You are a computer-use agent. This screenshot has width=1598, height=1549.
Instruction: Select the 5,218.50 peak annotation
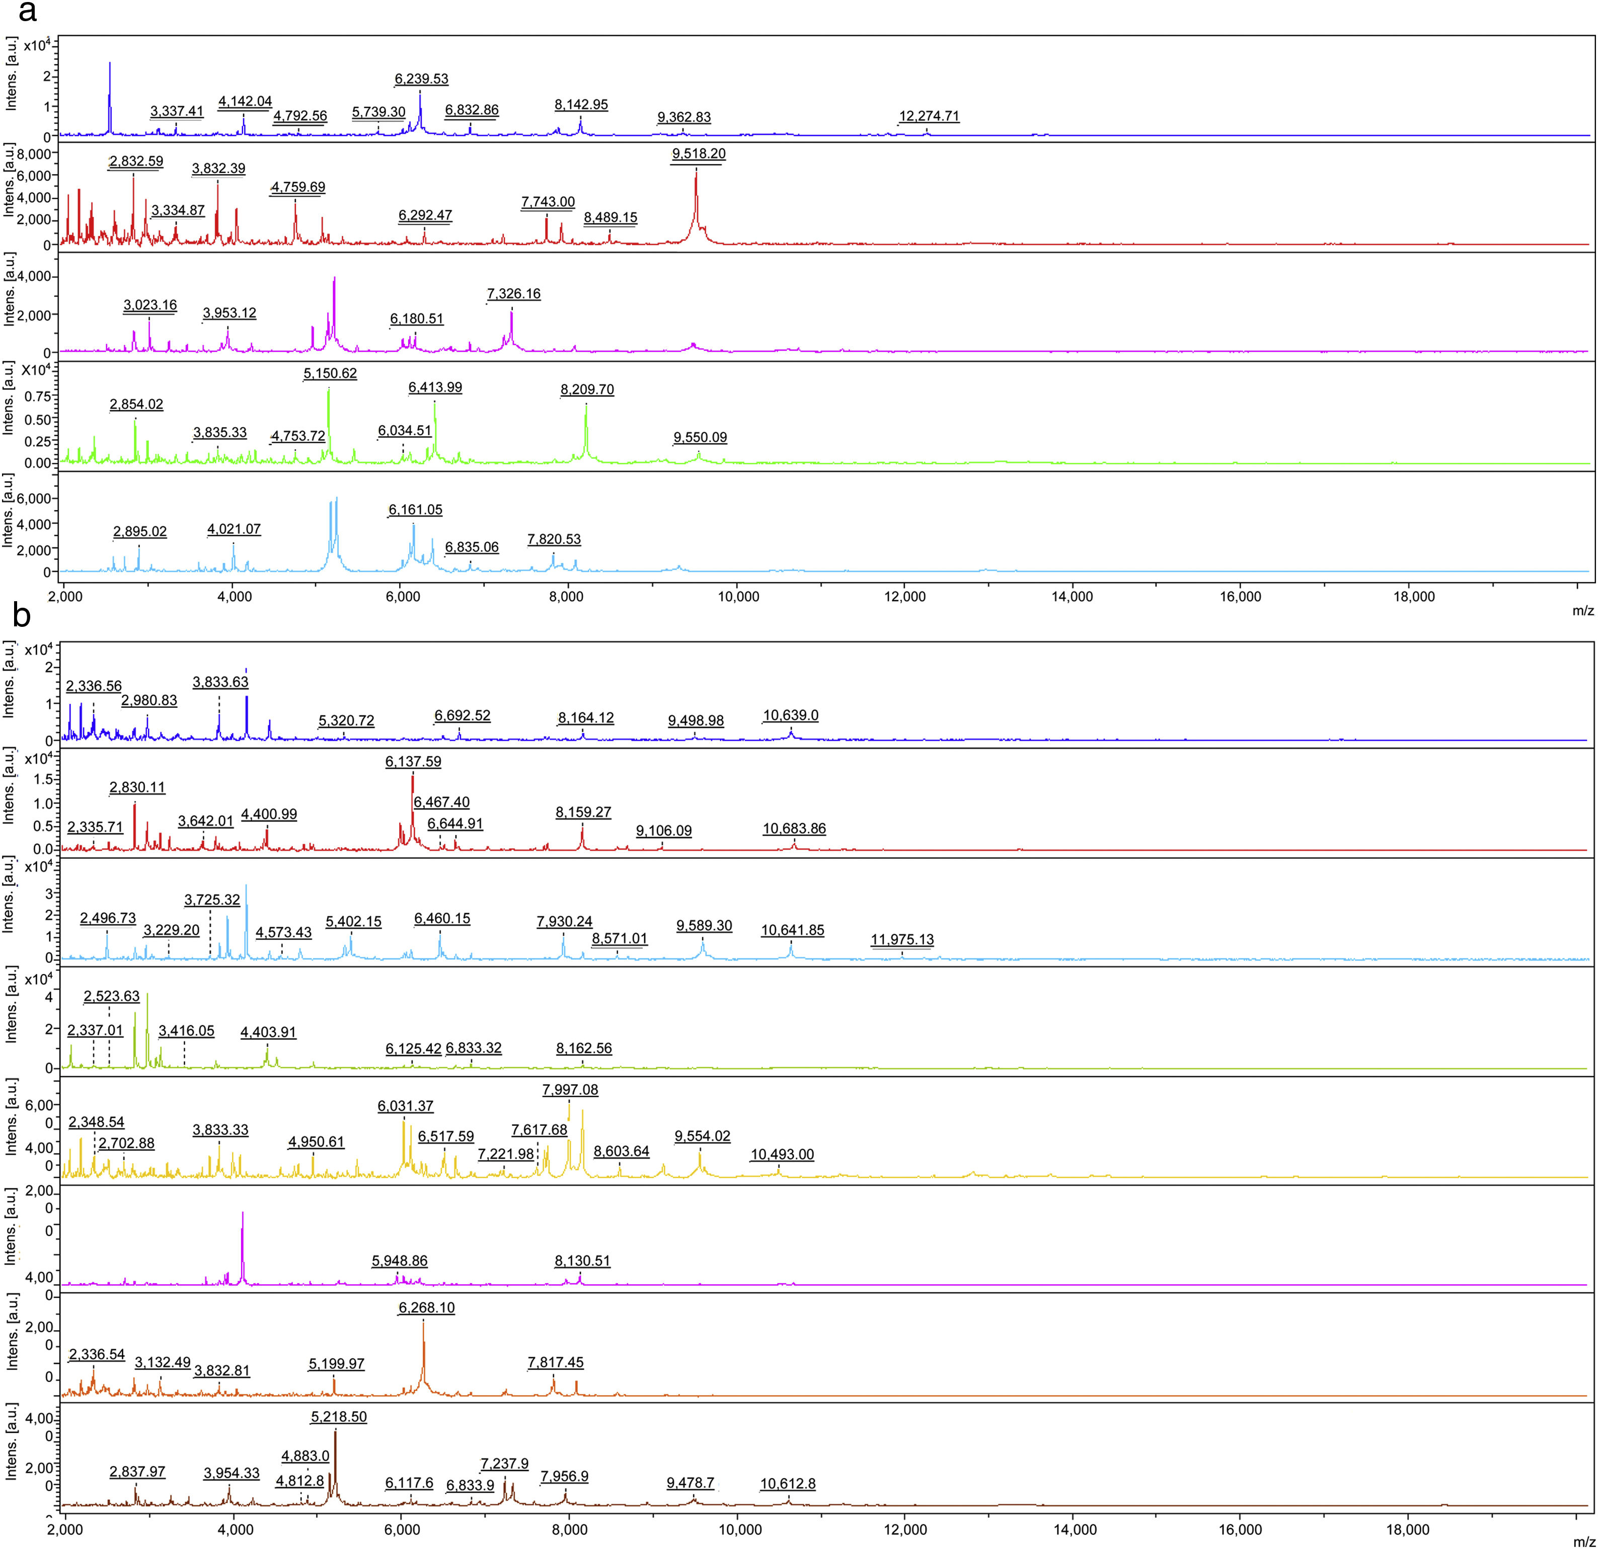click(339, 1417)
